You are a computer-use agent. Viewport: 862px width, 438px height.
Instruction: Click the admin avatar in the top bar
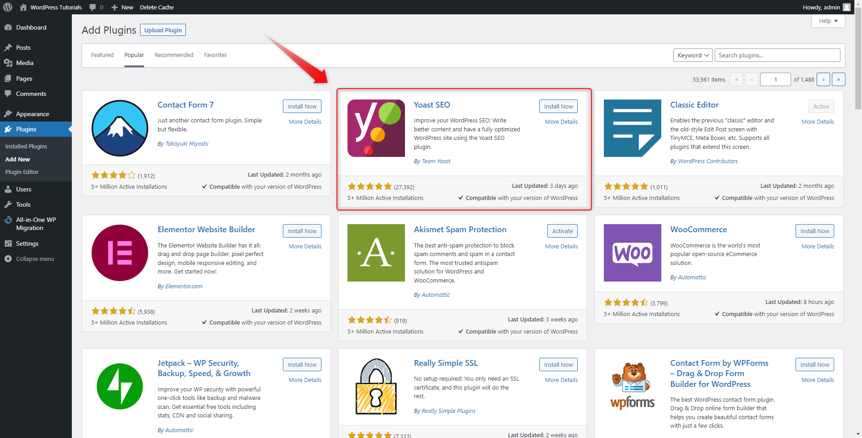(x=847, y=7)
